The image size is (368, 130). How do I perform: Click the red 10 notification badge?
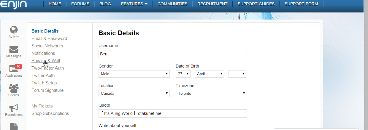[x=18, y=66]
